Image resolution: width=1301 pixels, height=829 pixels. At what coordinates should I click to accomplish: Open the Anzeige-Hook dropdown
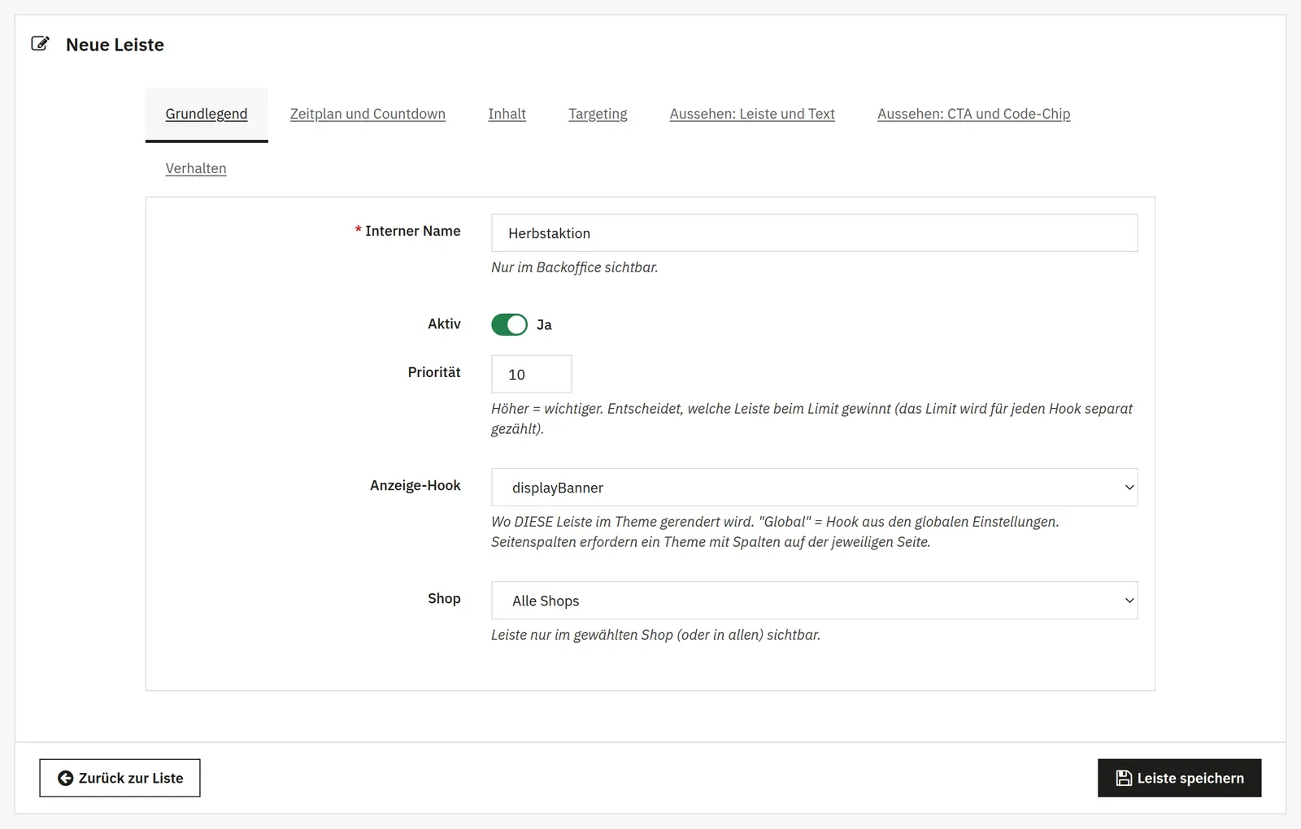tap(814, 488)
